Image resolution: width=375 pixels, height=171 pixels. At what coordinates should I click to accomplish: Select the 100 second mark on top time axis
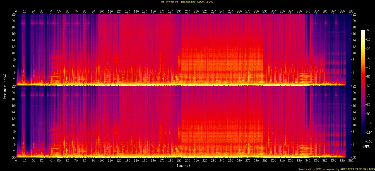(x=102, y=11)
